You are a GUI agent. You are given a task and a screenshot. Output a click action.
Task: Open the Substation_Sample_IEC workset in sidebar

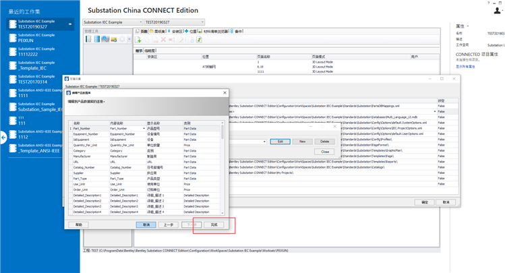point(36,107)
